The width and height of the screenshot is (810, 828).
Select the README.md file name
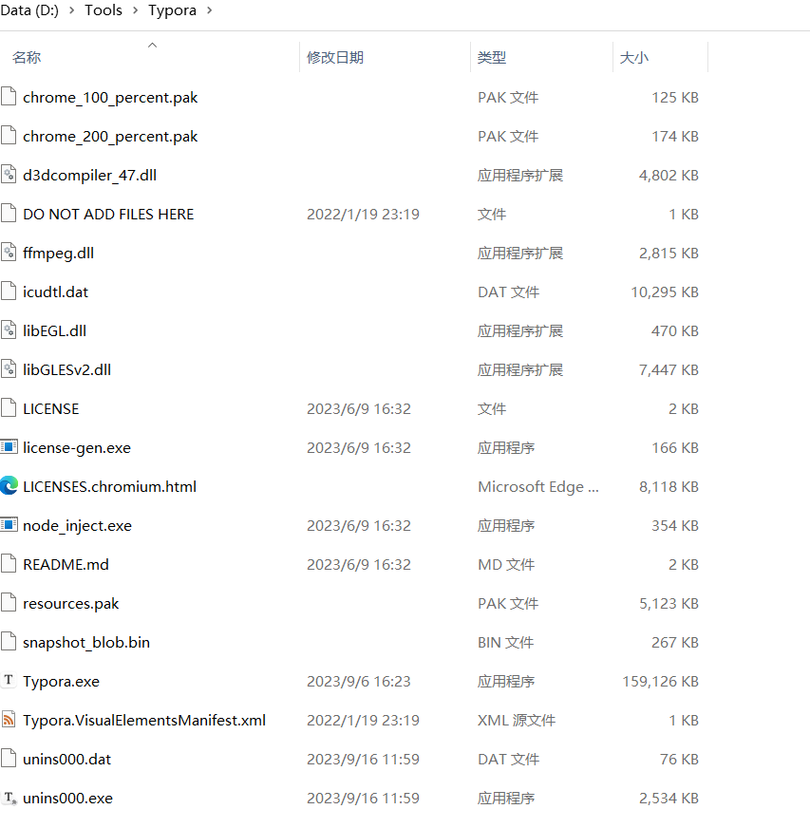66,564
